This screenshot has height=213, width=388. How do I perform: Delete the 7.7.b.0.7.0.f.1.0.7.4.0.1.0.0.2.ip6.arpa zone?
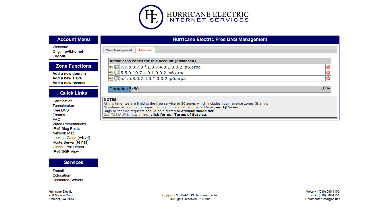(x=328, y=67)
